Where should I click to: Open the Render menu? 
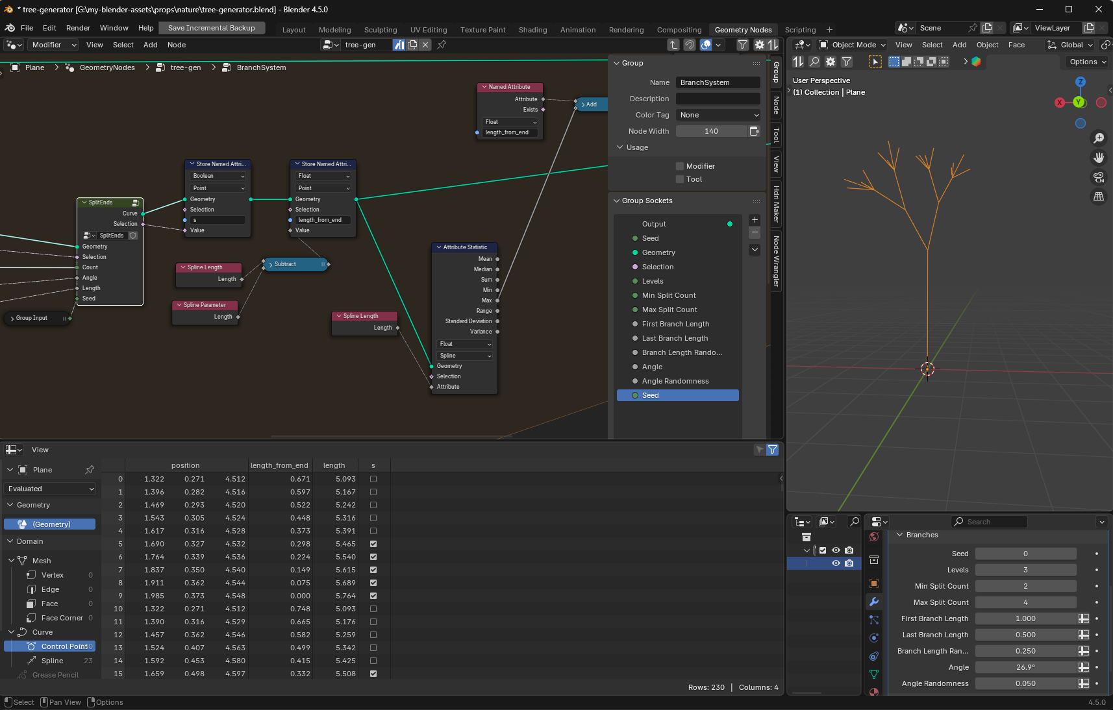pyautogui.click(x=78, y=28)
